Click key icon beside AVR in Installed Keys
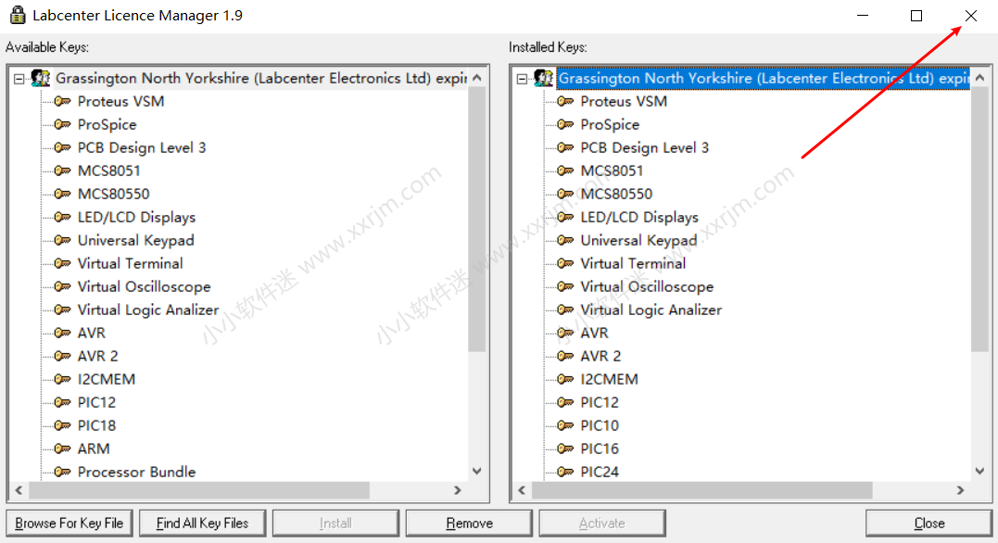Screen dimensions: 998x543 565,333
